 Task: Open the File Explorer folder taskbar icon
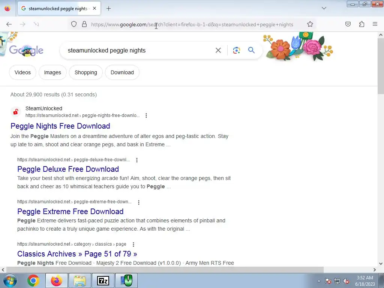80,280
